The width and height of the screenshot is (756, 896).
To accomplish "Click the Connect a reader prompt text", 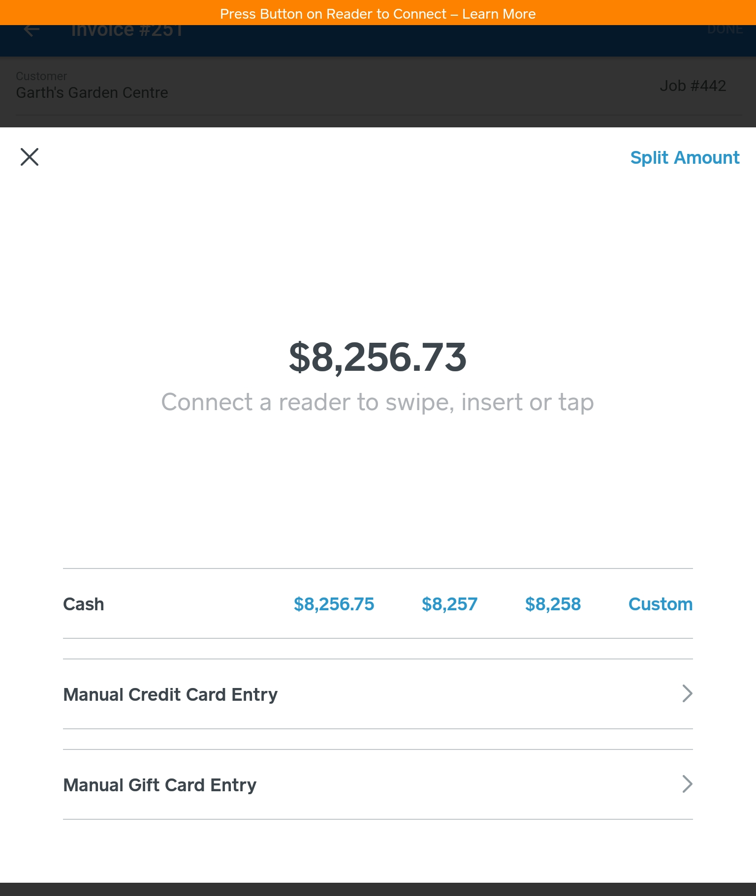I will click(x=378, y=402).
